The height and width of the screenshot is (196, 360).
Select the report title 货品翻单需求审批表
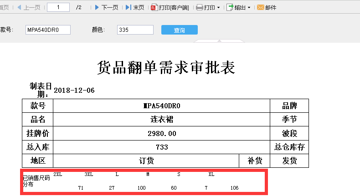point(166,68)
